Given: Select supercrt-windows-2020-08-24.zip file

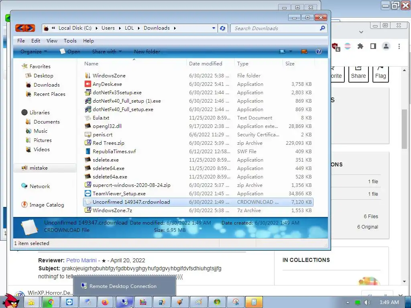Looking at the screenshot, I should (131, 185).
